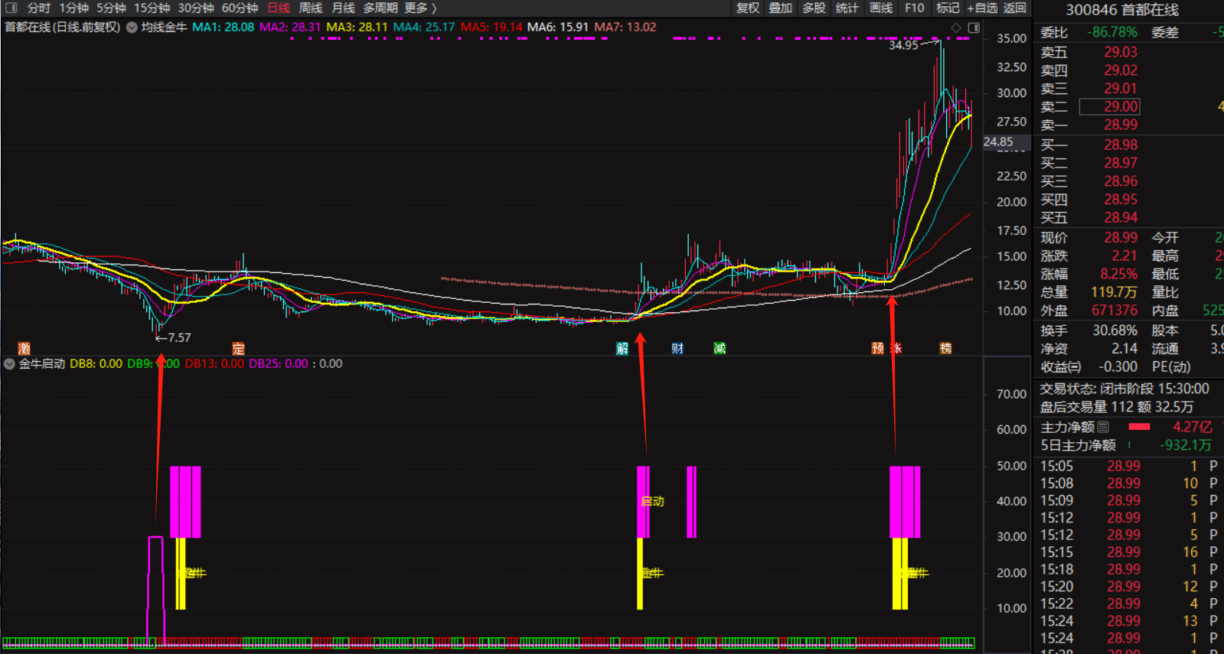Open the 金牛启动 sub-indicator dropdown
Screen dimensions: 1224x654
tap(9, 364)
